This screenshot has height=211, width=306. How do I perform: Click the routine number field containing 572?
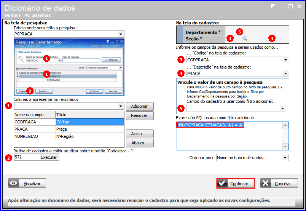coord(27,157)
